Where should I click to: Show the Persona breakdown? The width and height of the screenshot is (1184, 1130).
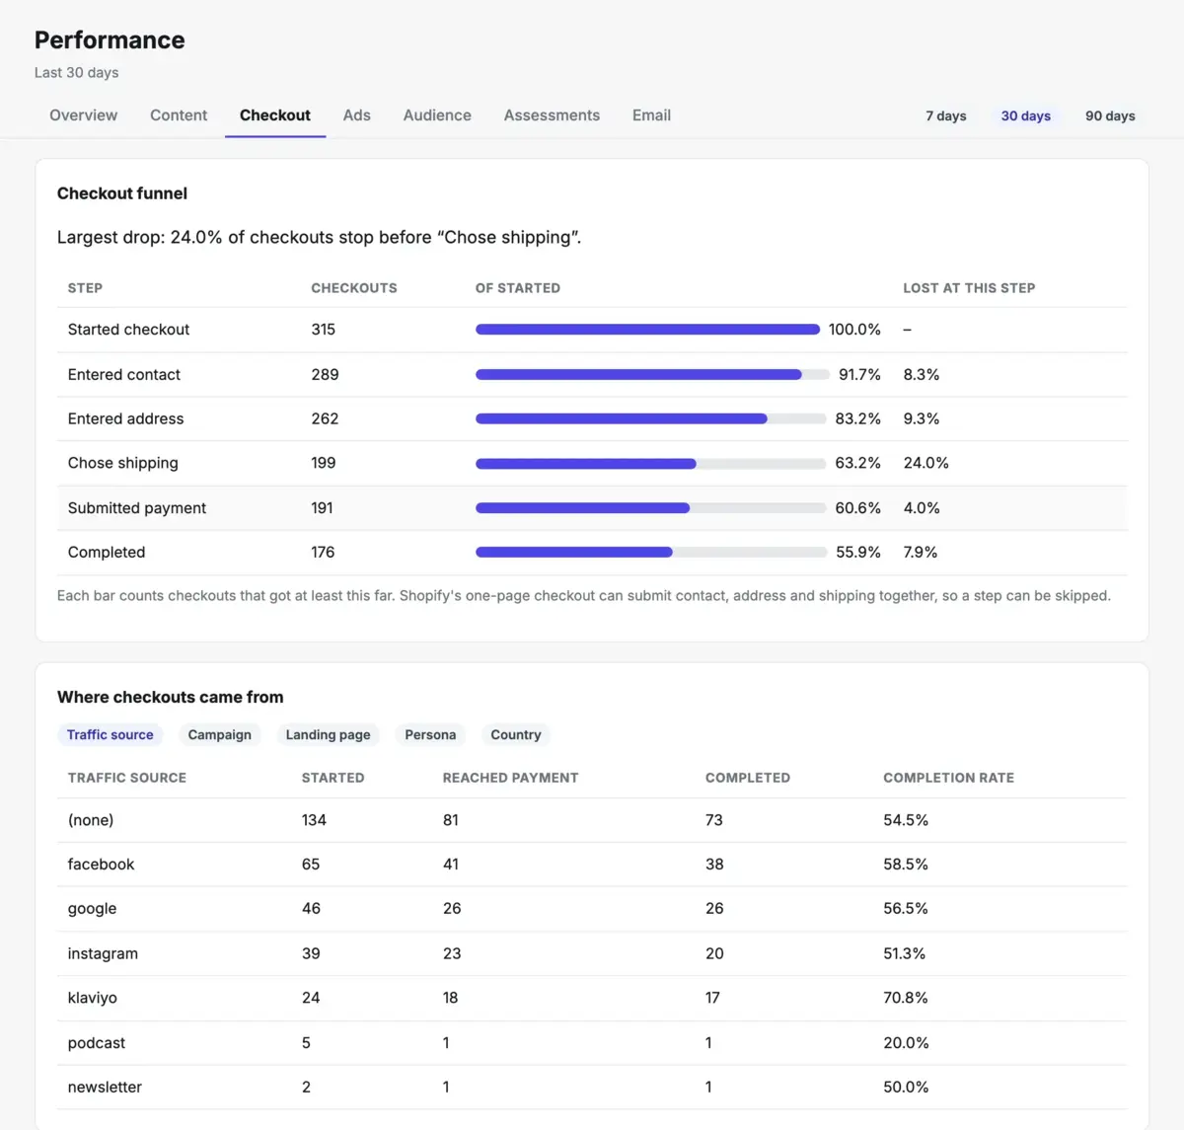click(x=430, y=734)
